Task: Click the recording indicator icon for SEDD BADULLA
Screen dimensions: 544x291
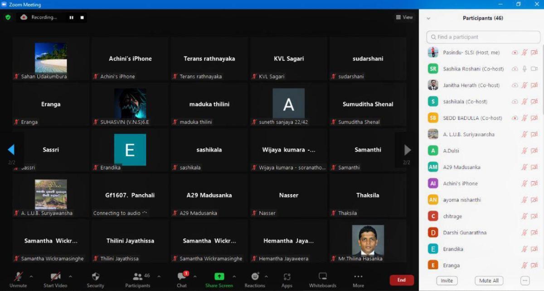Action: pyautogui.click(x=515, y=118)
